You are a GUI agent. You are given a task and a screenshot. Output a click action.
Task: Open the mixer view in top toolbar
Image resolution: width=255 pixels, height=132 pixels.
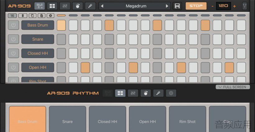[x=65, y=6]
